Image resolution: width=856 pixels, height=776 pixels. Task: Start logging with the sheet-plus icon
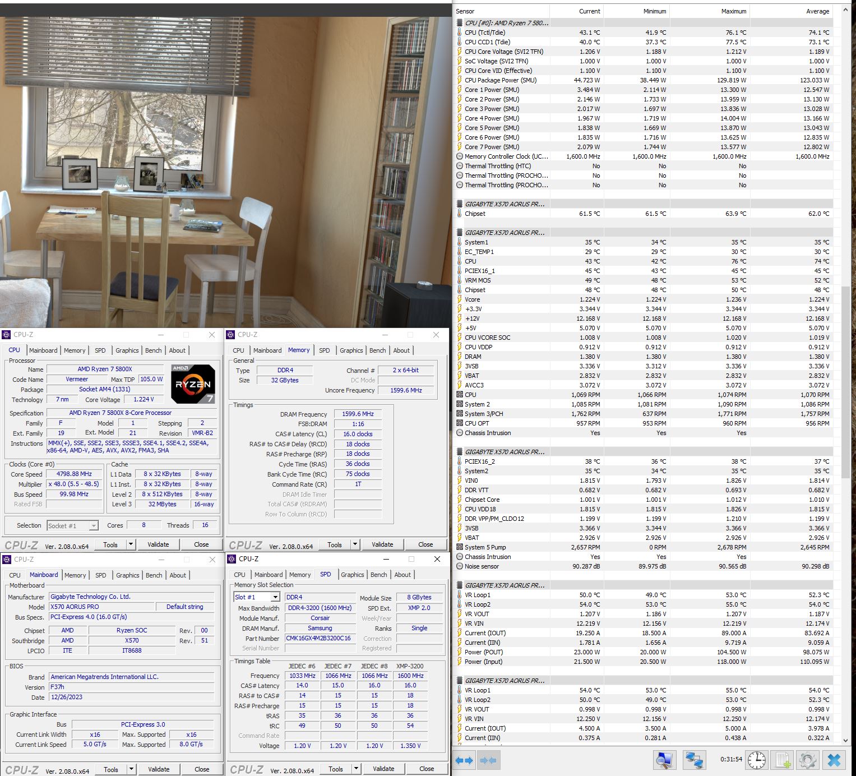[x=782, y=760]
